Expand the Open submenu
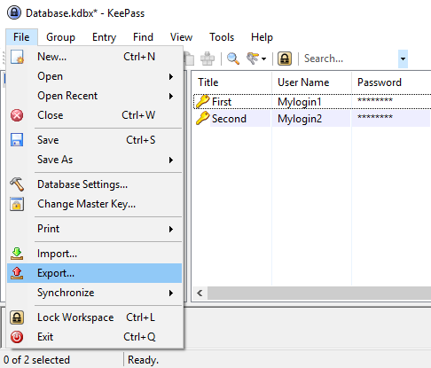Screen dimensions: 431x368 pyautogui.click(x=171, y=76)
